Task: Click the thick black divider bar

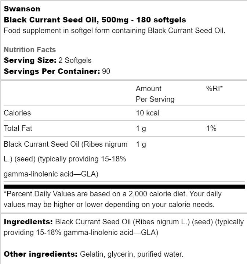Action: (x=123, y=187)
